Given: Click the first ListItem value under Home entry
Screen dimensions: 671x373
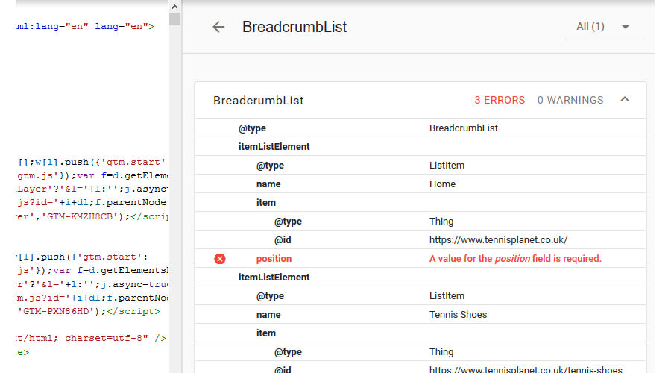Looking at the screenshot, I should pyautogui.click(x=447, y=166).
